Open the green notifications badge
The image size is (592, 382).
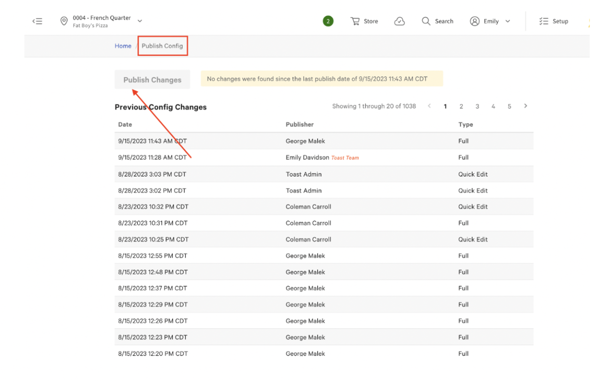click(328, 21)
